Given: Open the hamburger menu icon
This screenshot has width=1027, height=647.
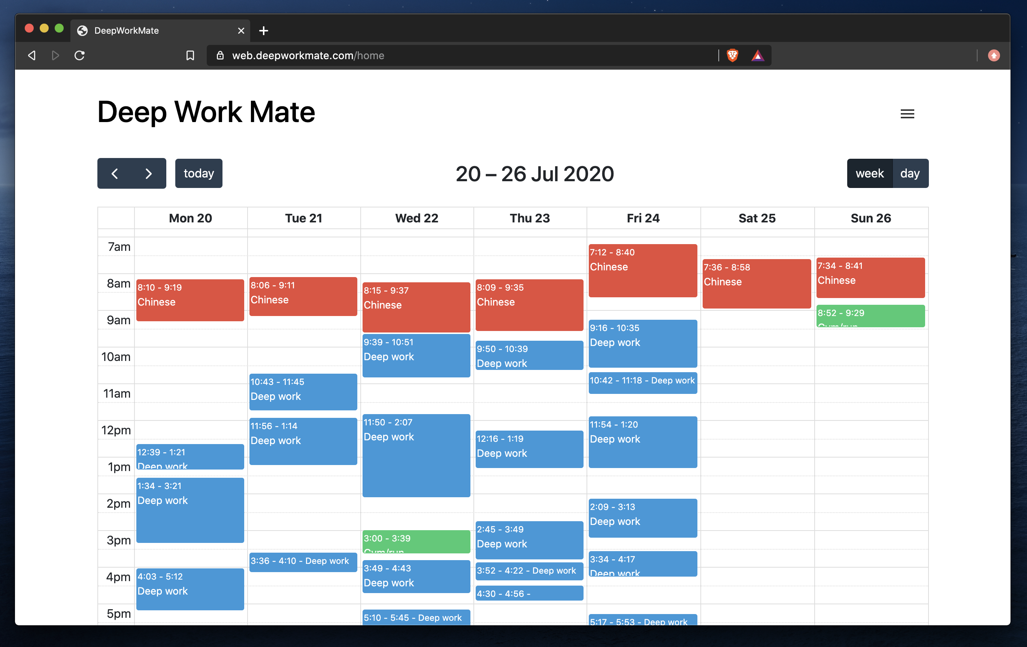Looking at the screenshot, I should pyautogui.click(x=907, y=114).
